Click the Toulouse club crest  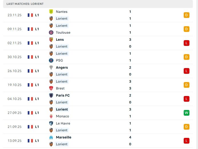click(51, 32)
